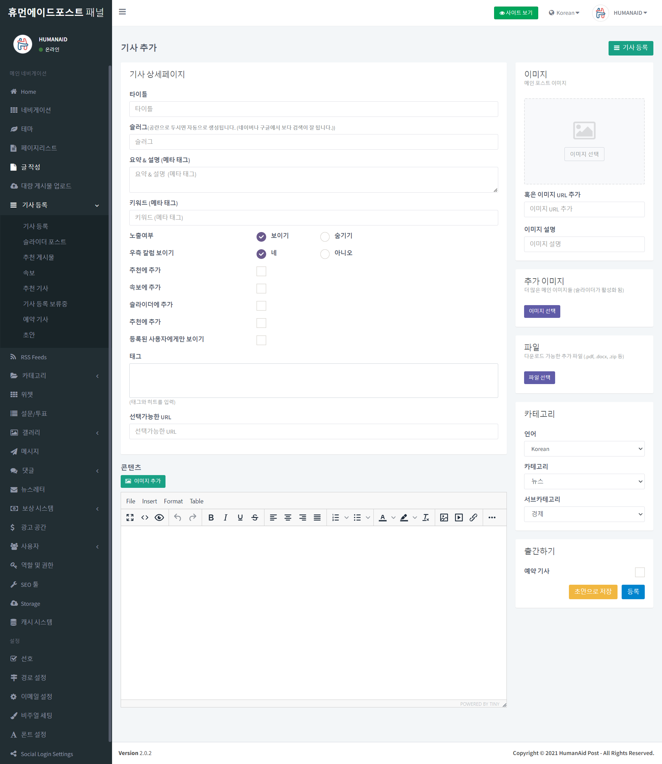Click the editor preview eye icon
662x764 pixels.
click(x=159, y=517)
